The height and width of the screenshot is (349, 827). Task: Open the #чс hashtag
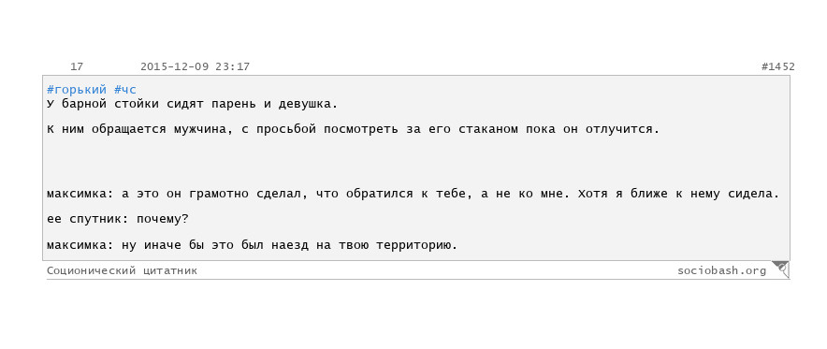pyautogui.click(x=125, y=90)
